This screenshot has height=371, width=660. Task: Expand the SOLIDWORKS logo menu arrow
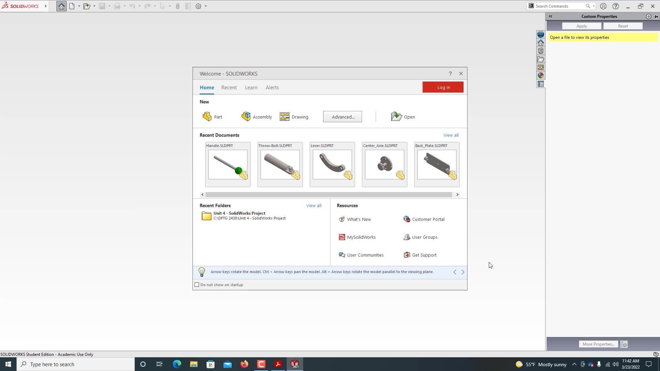coord(46,6)
